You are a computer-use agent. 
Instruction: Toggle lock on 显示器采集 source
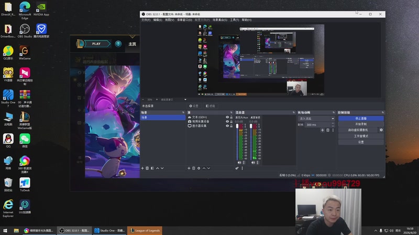tap(231, 126)
